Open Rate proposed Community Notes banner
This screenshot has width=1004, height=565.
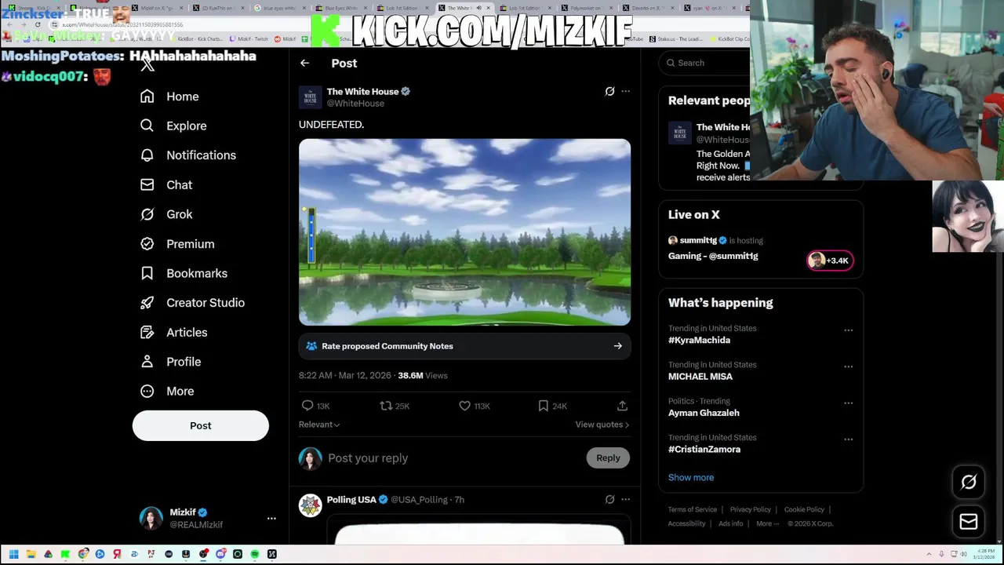click(x=464, y=346)
